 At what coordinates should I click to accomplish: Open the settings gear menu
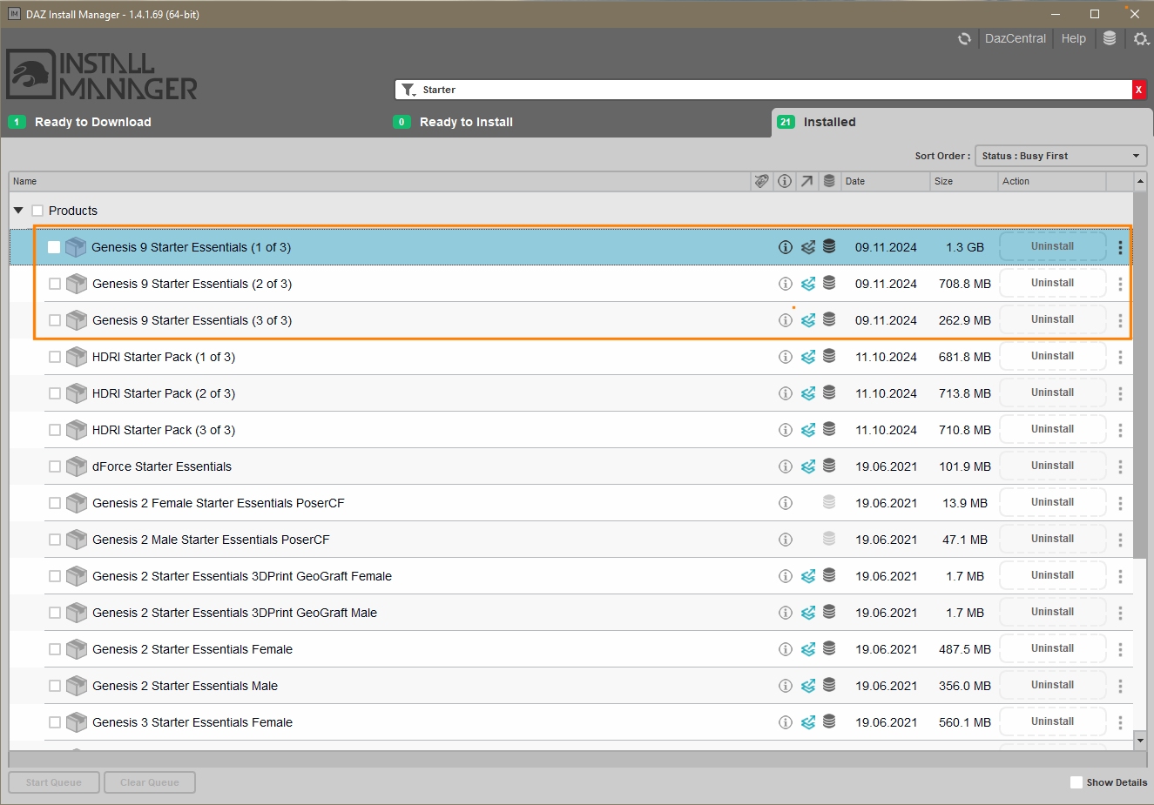click(1141, 38)
